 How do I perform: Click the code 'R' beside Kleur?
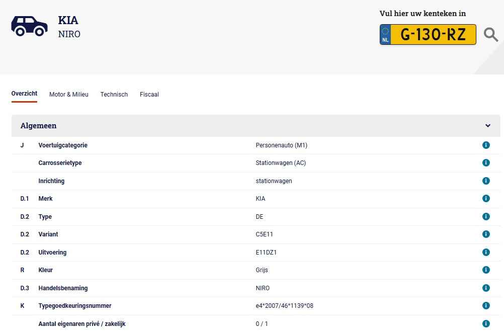[22, 270]
